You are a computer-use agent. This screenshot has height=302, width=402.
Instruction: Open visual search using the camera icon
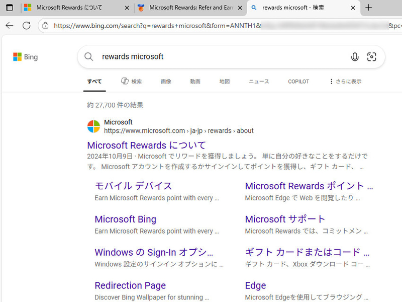[x=372, y=57]
